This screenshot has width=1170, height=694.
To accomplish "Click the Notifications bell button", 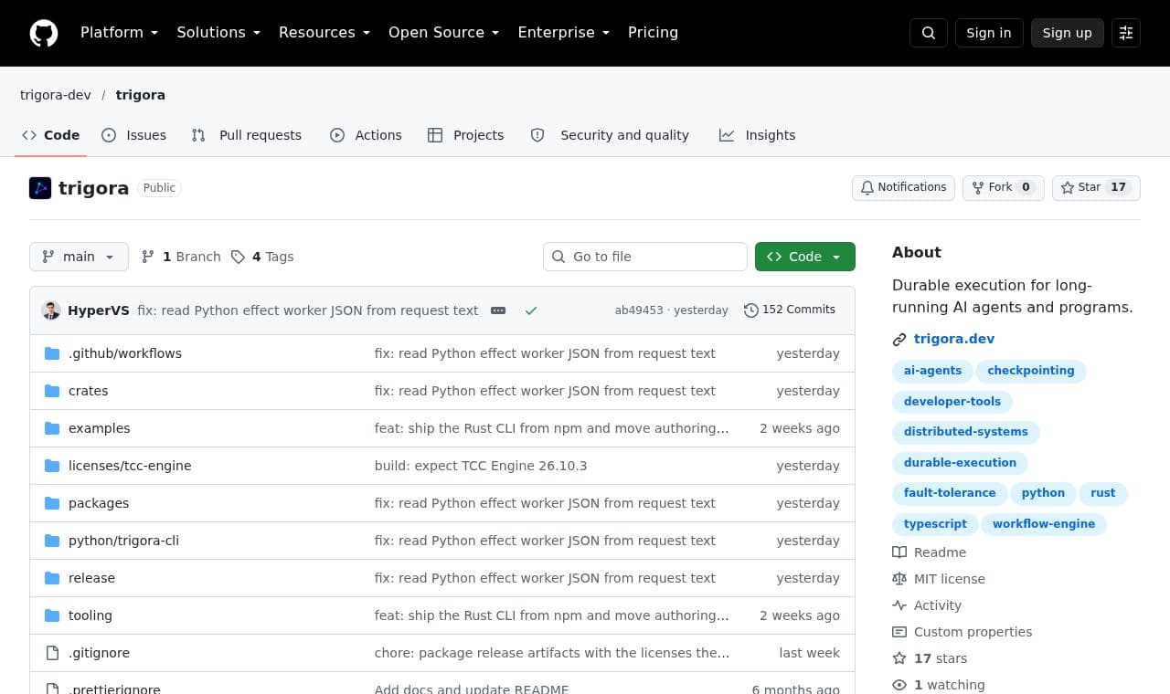I will pos(903,187).
